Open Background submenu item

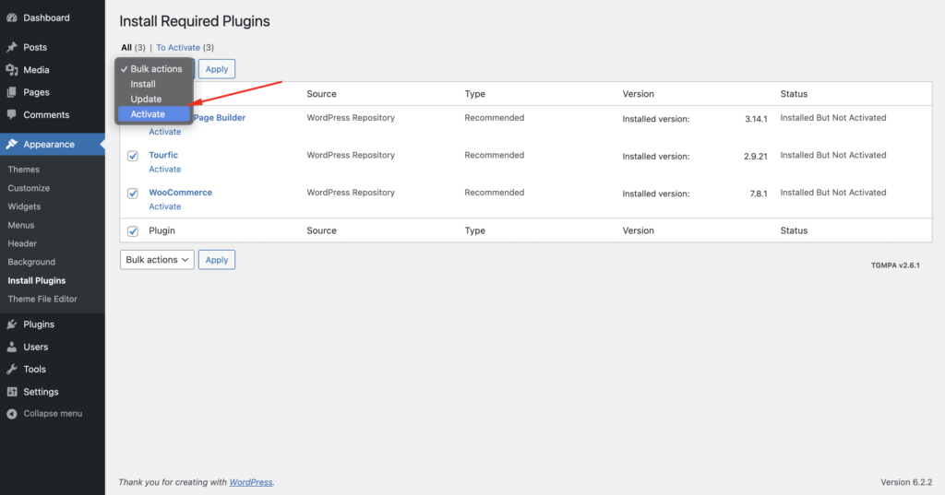[x=31, y=262]
